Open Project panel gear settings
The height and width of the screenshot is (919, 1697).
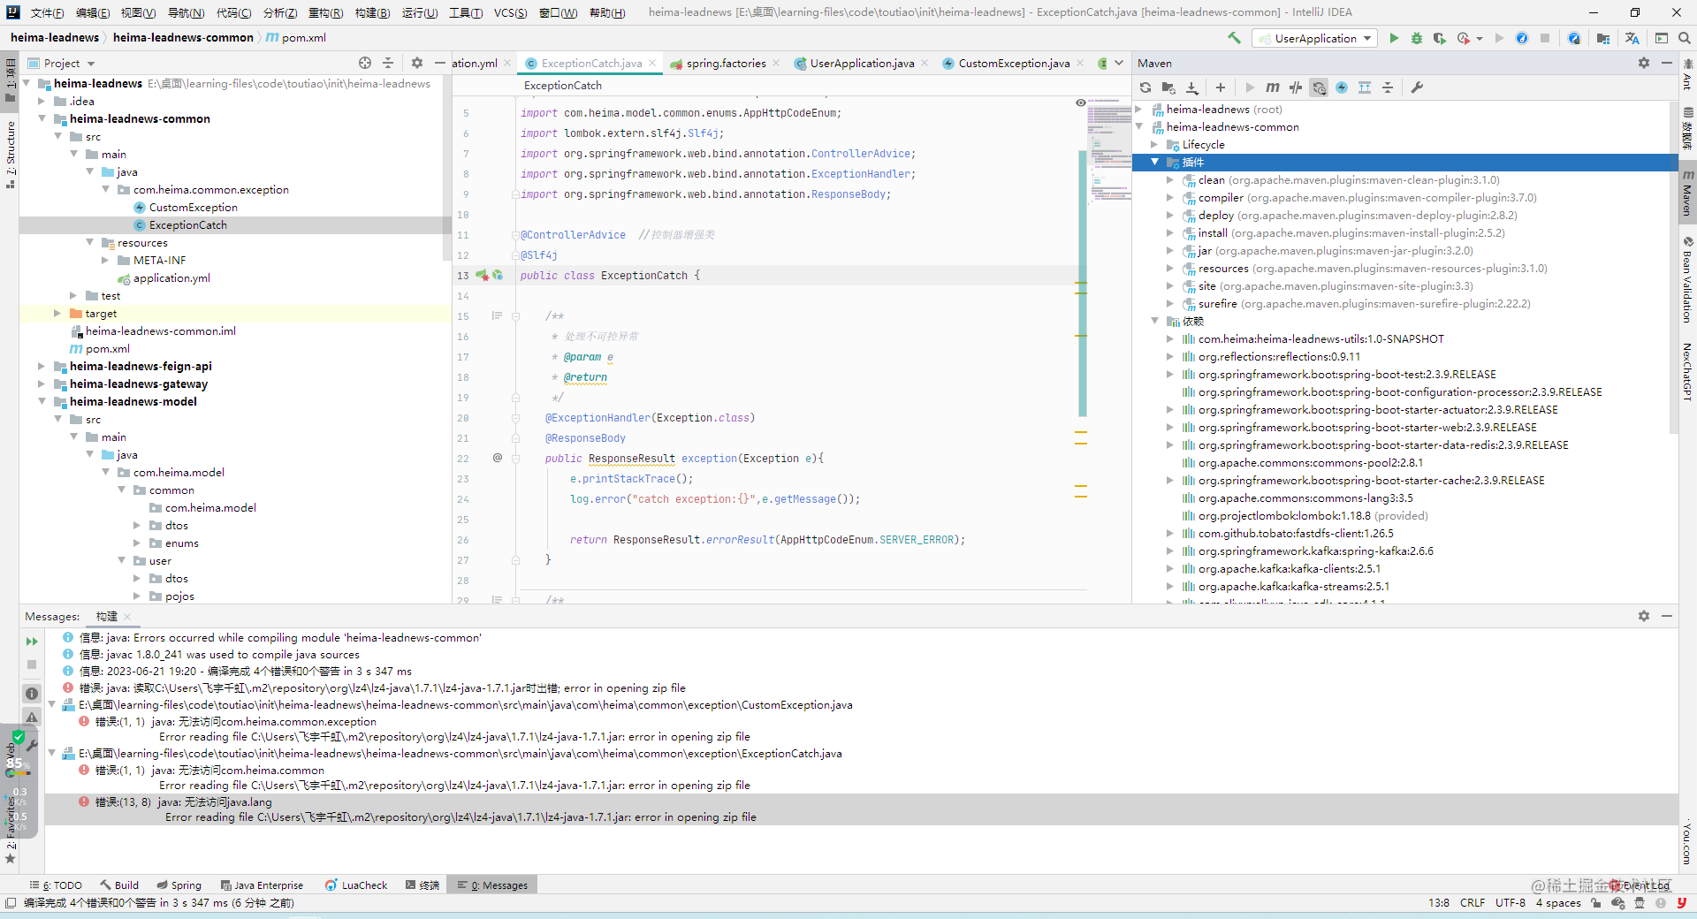(417, 63)
